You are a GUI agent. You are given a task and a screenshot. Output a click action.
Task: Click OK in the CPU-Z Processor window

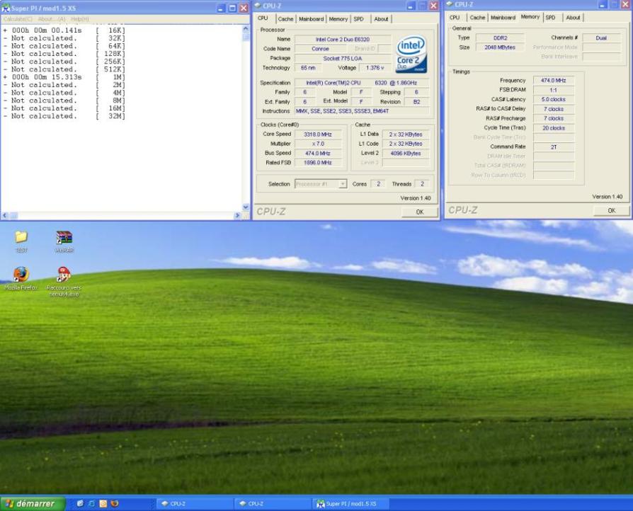click(419, 212)
